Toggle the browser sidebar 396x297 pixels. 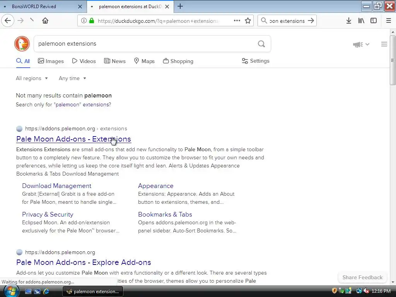point(374,21)
